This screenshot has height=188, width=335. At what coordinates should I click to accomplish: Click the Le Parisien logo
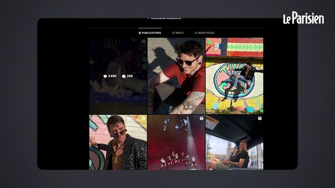tap(304, 18)
